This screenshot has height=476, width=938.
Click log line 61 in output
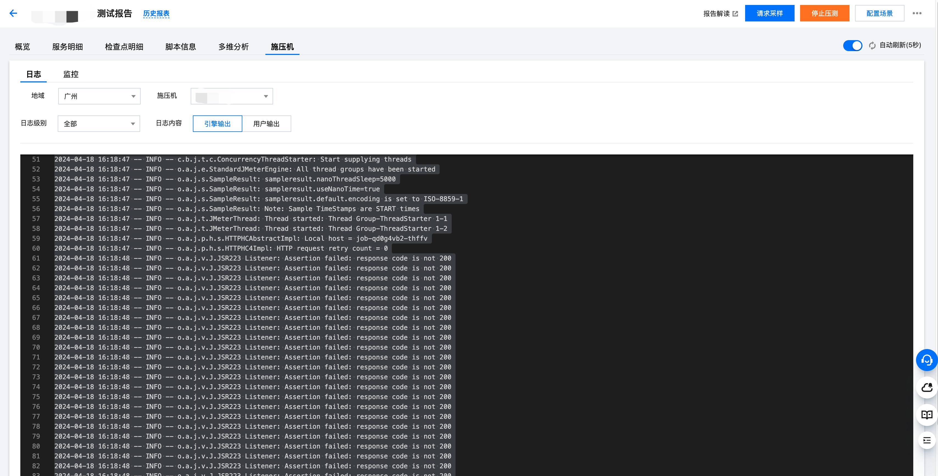click(x=253, y=258)
